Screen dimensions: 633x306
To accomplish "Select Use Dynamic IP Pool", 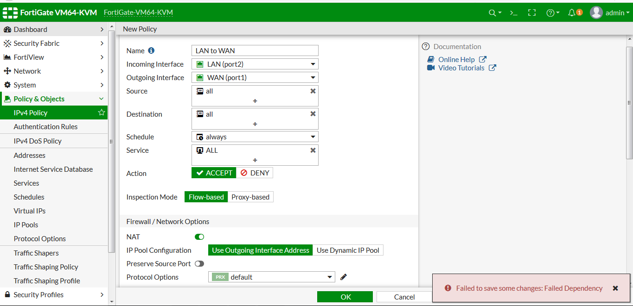I will coord(348,250).
